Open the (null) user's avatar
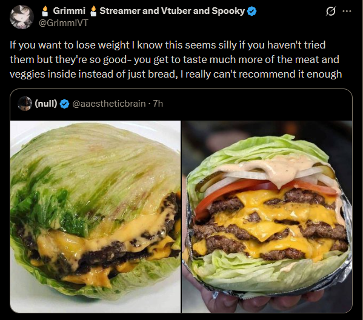This screenshot has width=363, height=320. [x=25, y=104]
